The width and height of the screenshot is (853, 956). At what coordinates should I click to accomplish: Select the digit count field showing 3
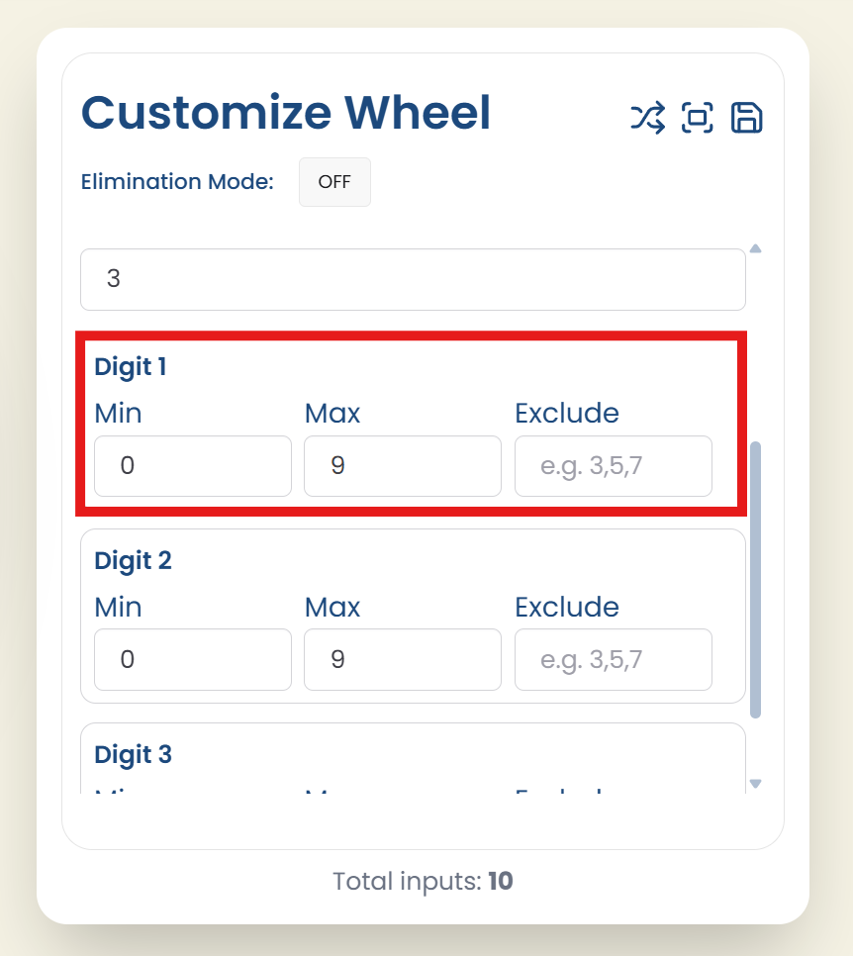[x=413, y=279]
